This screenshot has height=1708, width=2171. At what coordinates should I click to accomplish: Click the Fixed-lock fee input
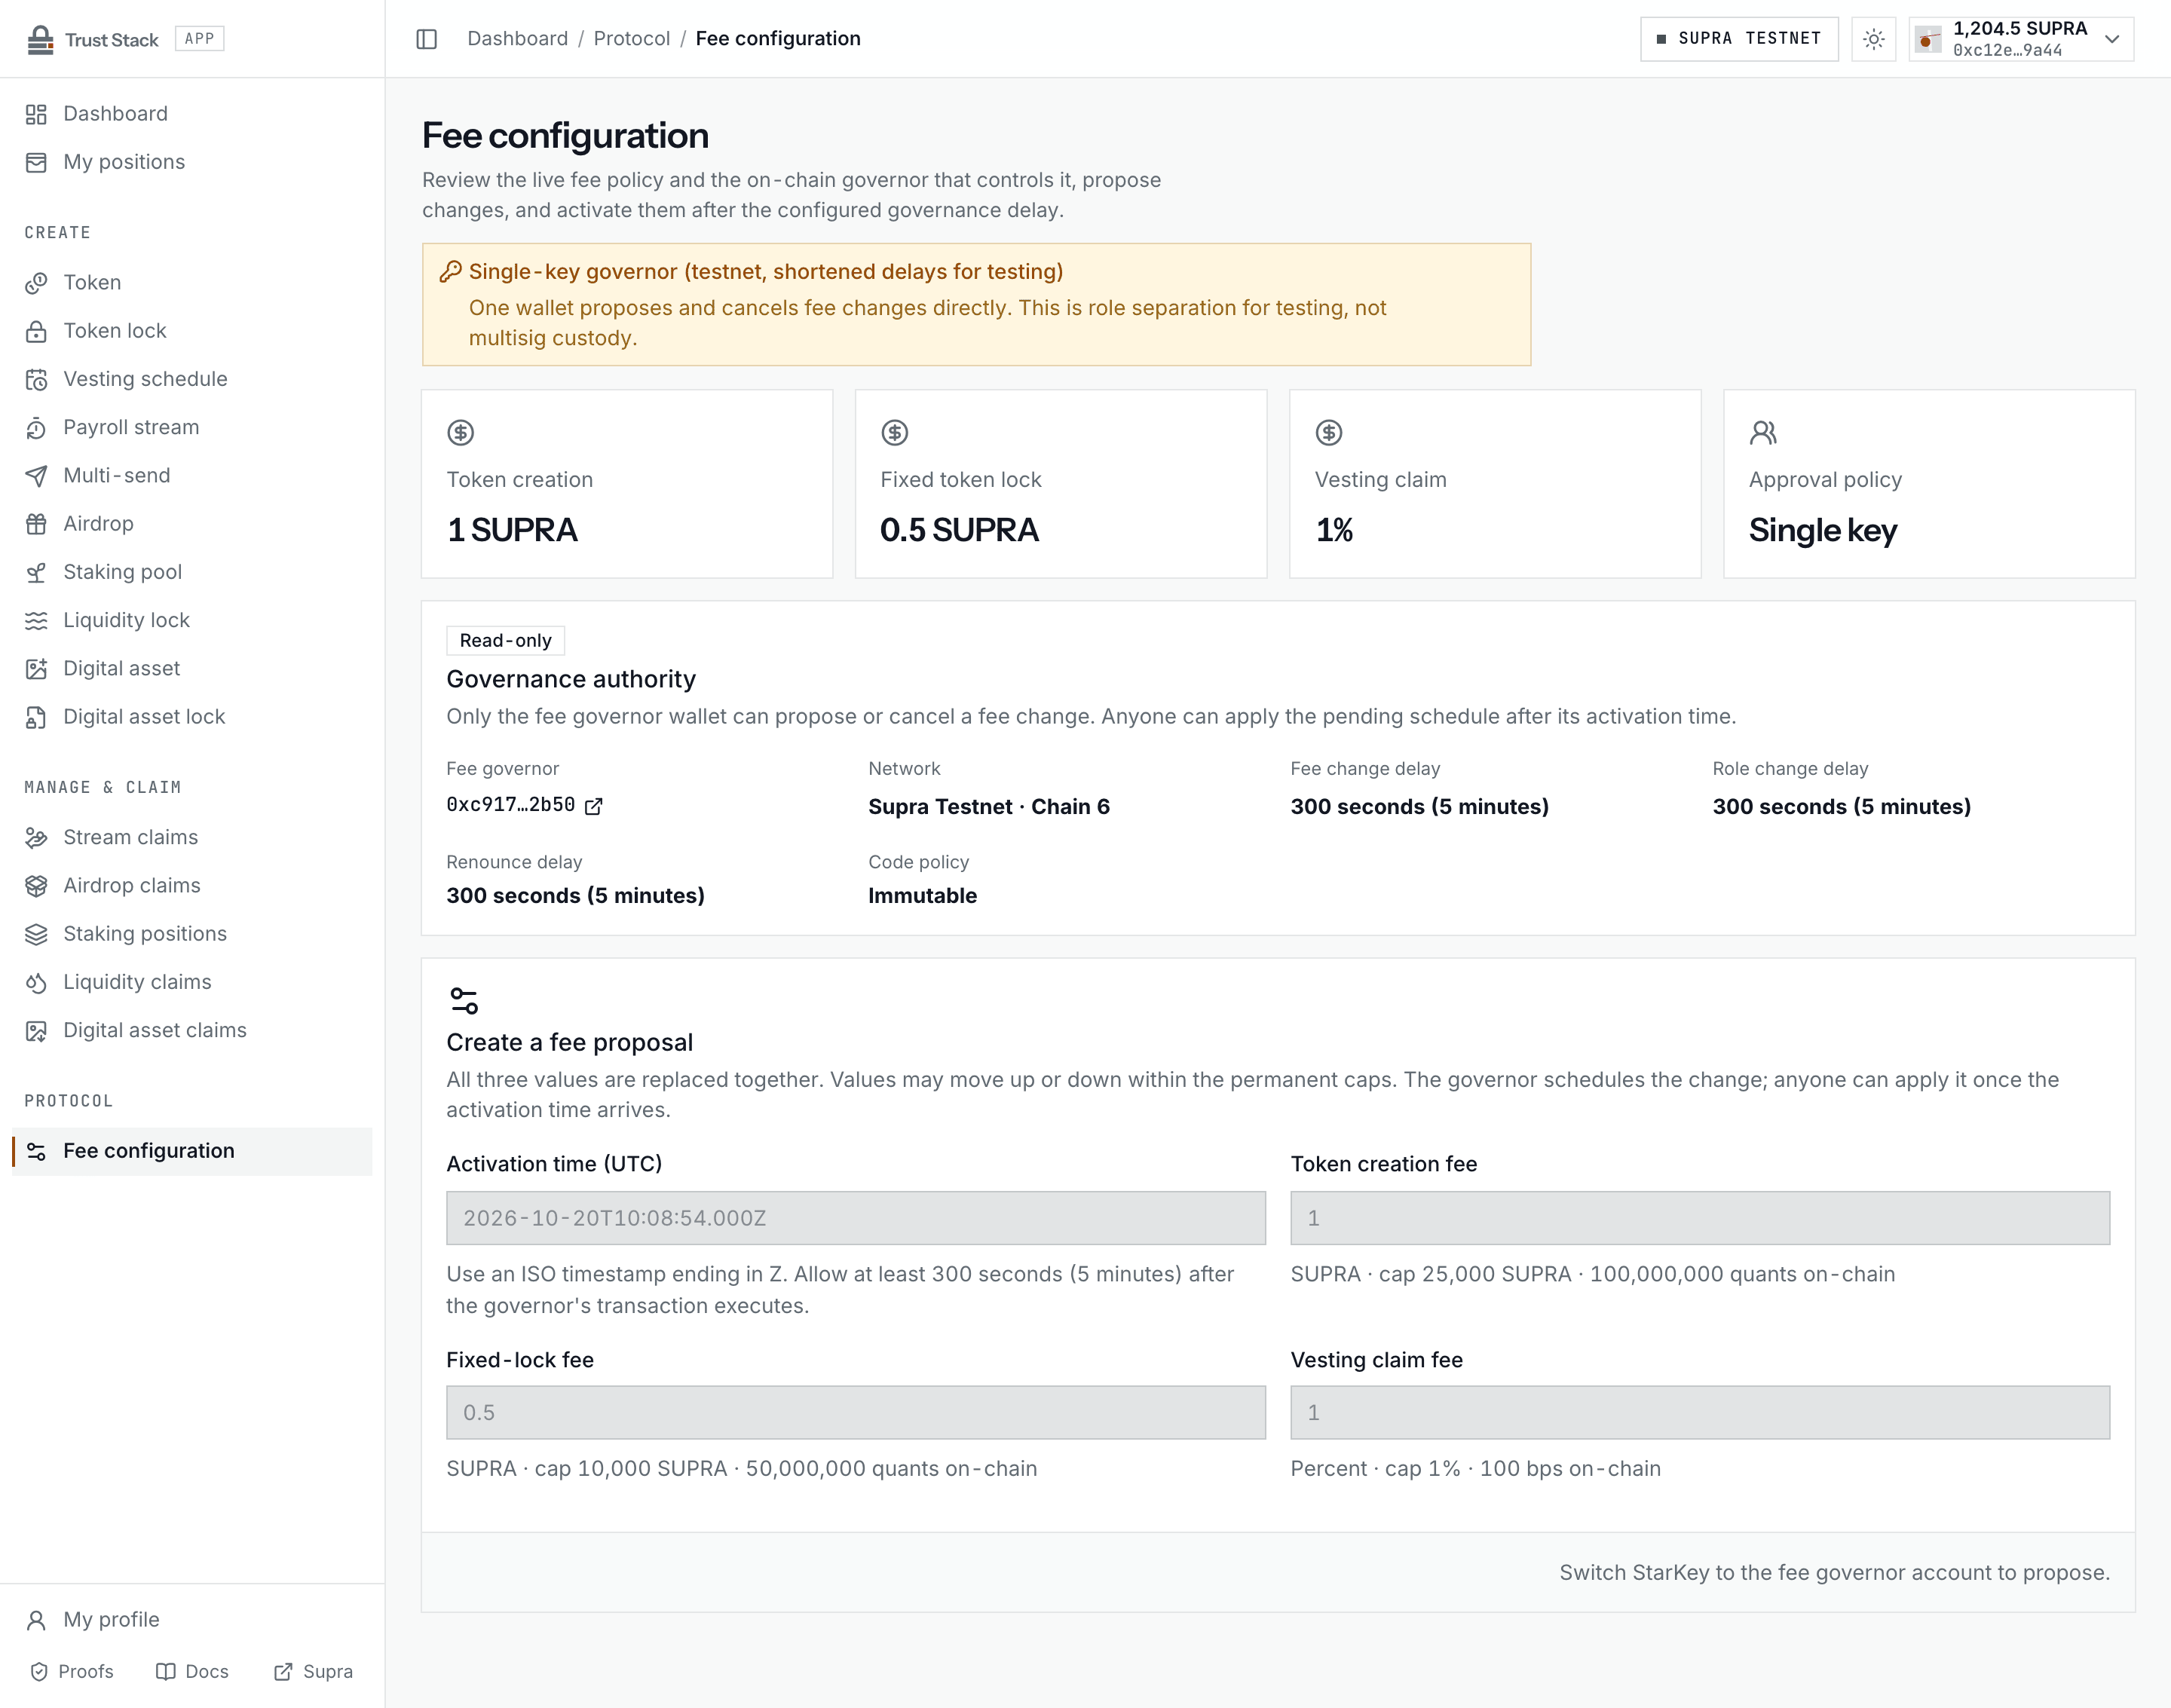856,1413
